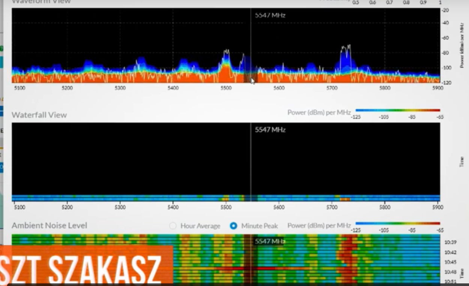Click -65 on the Waterfall View power legend

440,117
